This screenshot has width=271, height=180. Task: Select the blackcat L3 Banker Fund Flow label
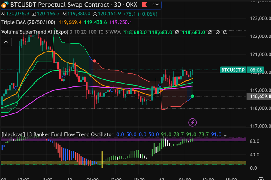pos(57,134)
